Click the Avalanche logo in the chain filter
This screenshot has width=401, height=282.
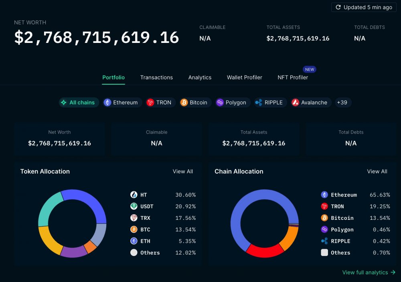coord(296,102)
